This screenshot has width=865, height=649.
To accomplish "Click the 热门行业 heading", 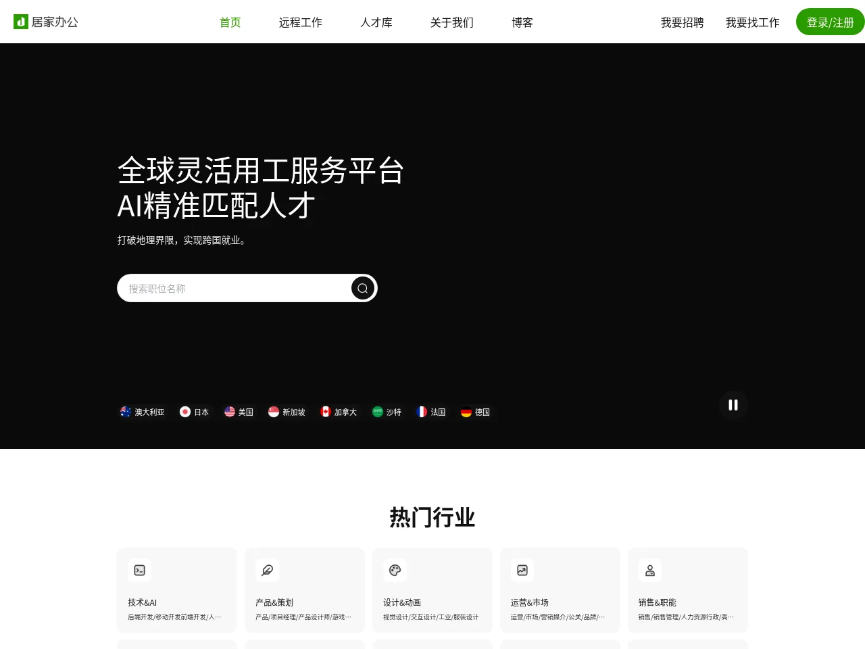I will [x=432, y=518].
